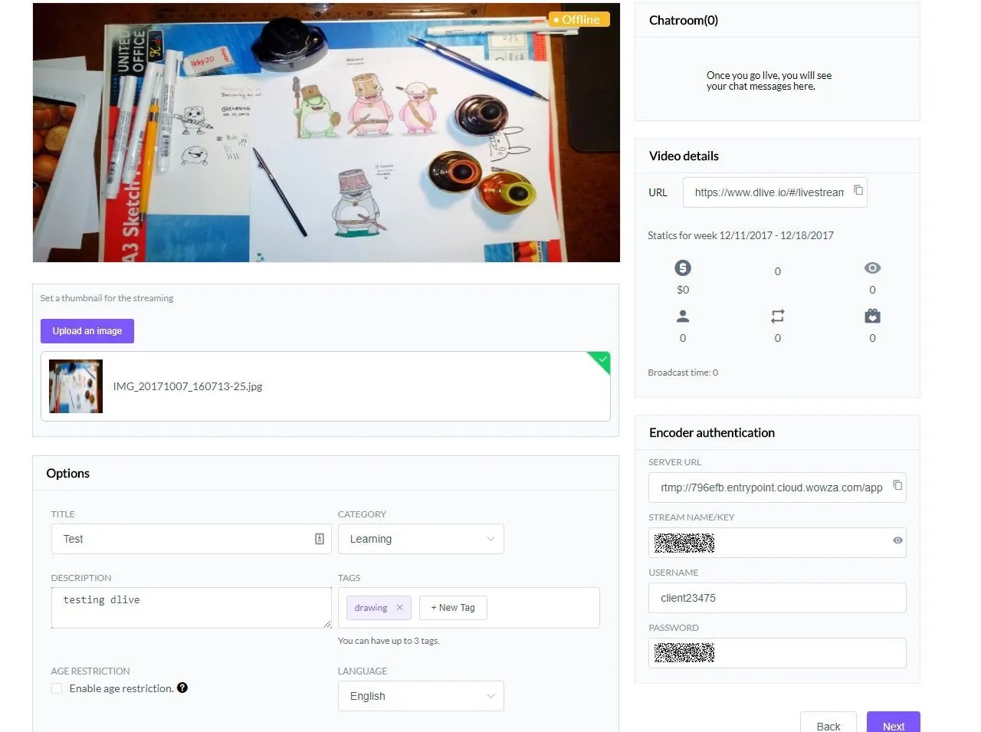Click the views eye icon in statistics
The height and width of the screenshot is (732, 981).
872,268
